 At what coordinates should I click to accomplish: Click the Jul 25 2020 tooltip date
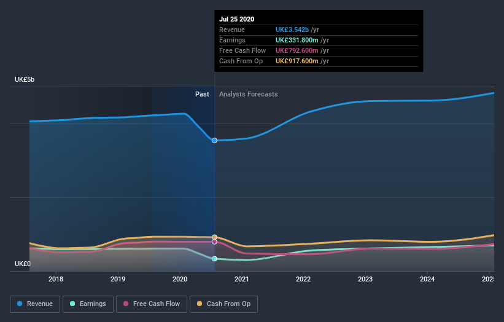(x=236, y=19)
